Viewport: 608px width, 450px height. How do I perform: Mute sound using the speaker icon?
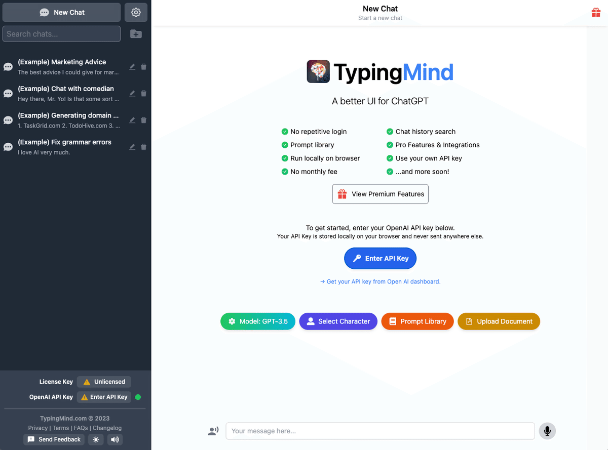(115, 439)
